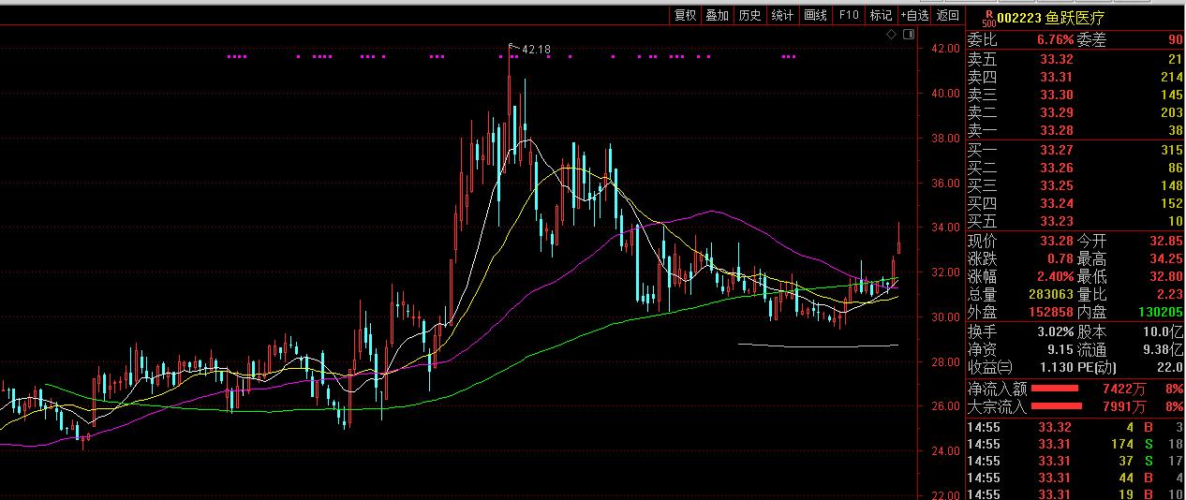Select the 卖四 price 33.31
This screenshot has width=1186, height=500.
pyautogui.click(x=1057, y=77)
